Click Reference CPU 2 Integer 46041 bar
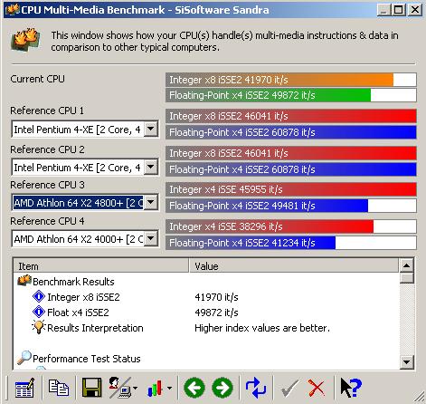The height and width of the screenshot is (404, 426). click(x=291, y=153)
